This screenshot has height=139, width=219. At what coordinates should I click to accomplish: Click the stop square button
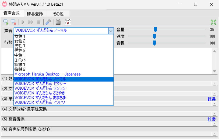point(38,22)
